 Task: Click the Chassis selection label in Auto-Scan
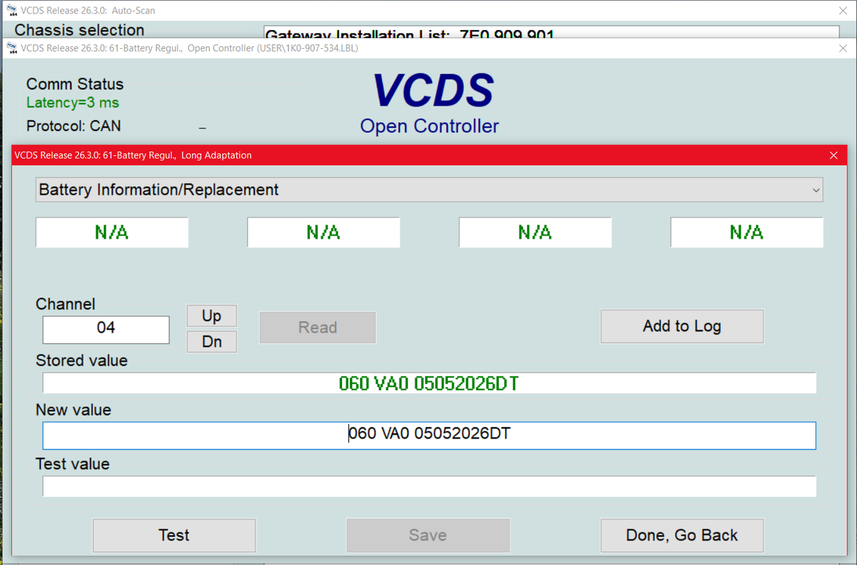click(80, 30)
